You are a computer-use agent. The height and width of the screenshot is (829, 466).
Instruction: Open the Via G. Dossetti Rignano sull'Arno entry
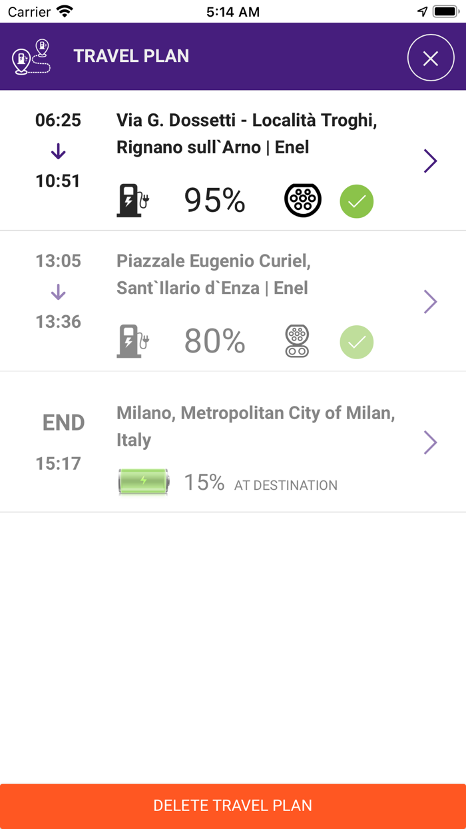233,161
